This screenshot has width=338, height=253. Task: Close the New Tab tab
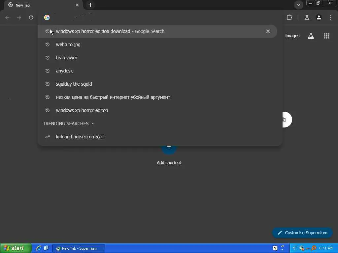coord(77,5)
